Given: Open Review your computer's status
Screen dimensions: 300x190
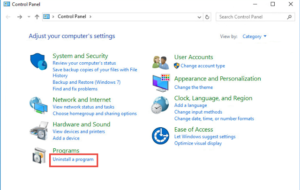Looking at the screenshot, I should 84,63.
